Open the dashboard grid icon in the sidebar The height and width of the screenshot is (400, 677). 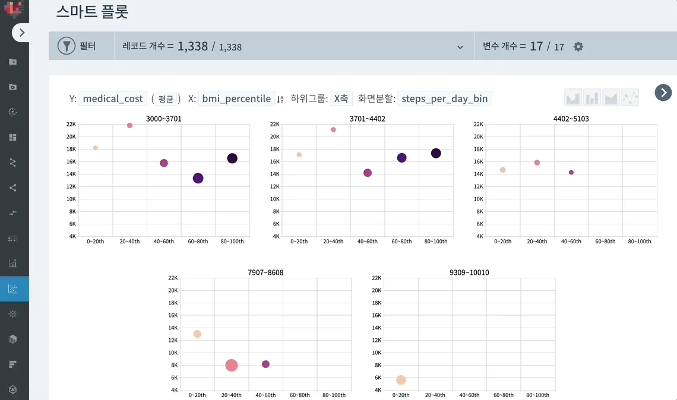click(13, 137)
